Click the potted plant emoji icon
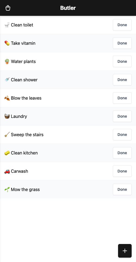 (x=7, y=61)
